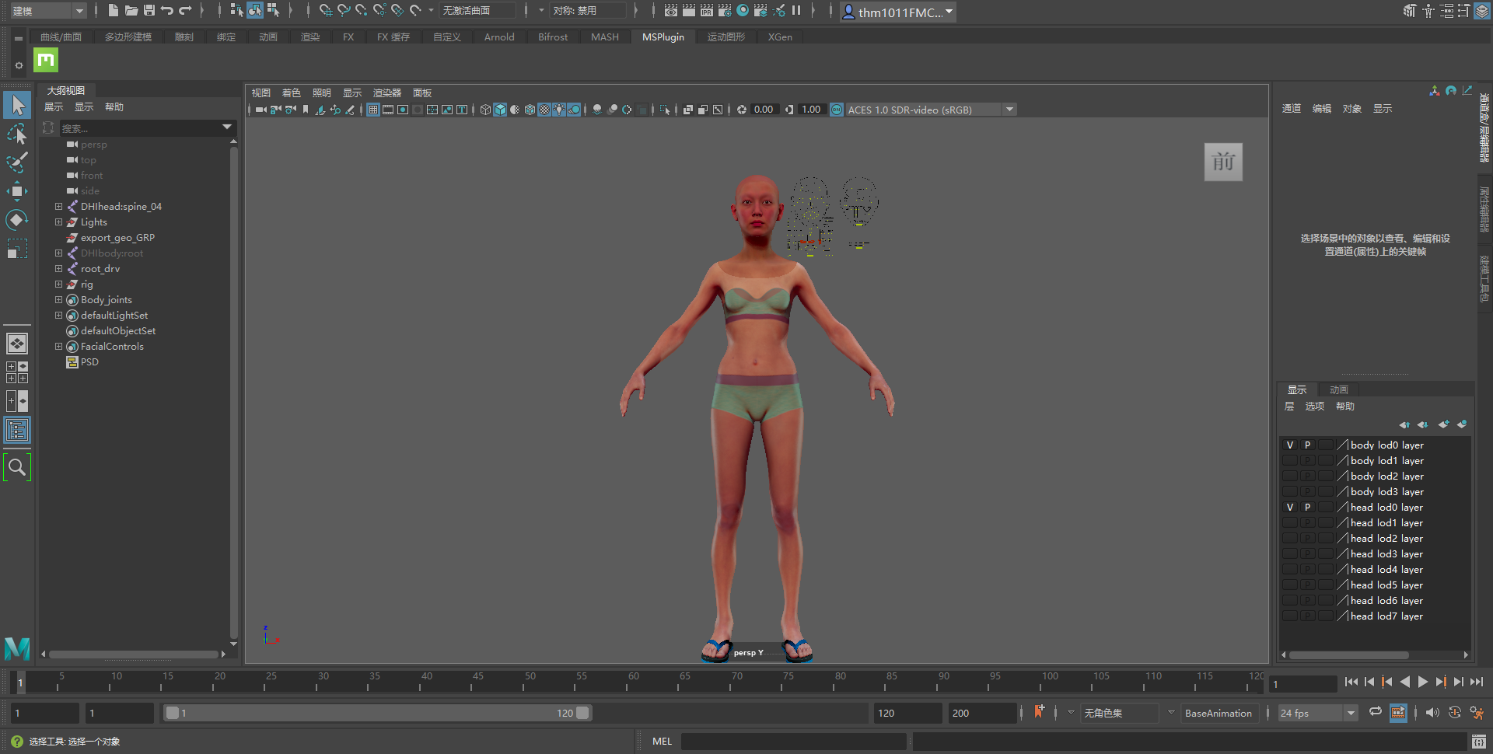The width and height of the screenshot is (1493, 754).
Task: Click the time range slider bar
Action: pyautogui.click(x=377, y=713)
